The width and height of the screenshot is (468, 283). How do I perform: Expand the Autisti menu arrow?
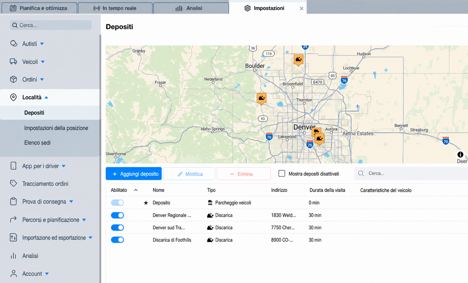click(x=42, y=44)
